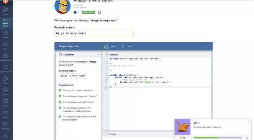Open Messages envelope icon in sidebar
The width and height of the screenshot is (254, 140).
[5, 126]
